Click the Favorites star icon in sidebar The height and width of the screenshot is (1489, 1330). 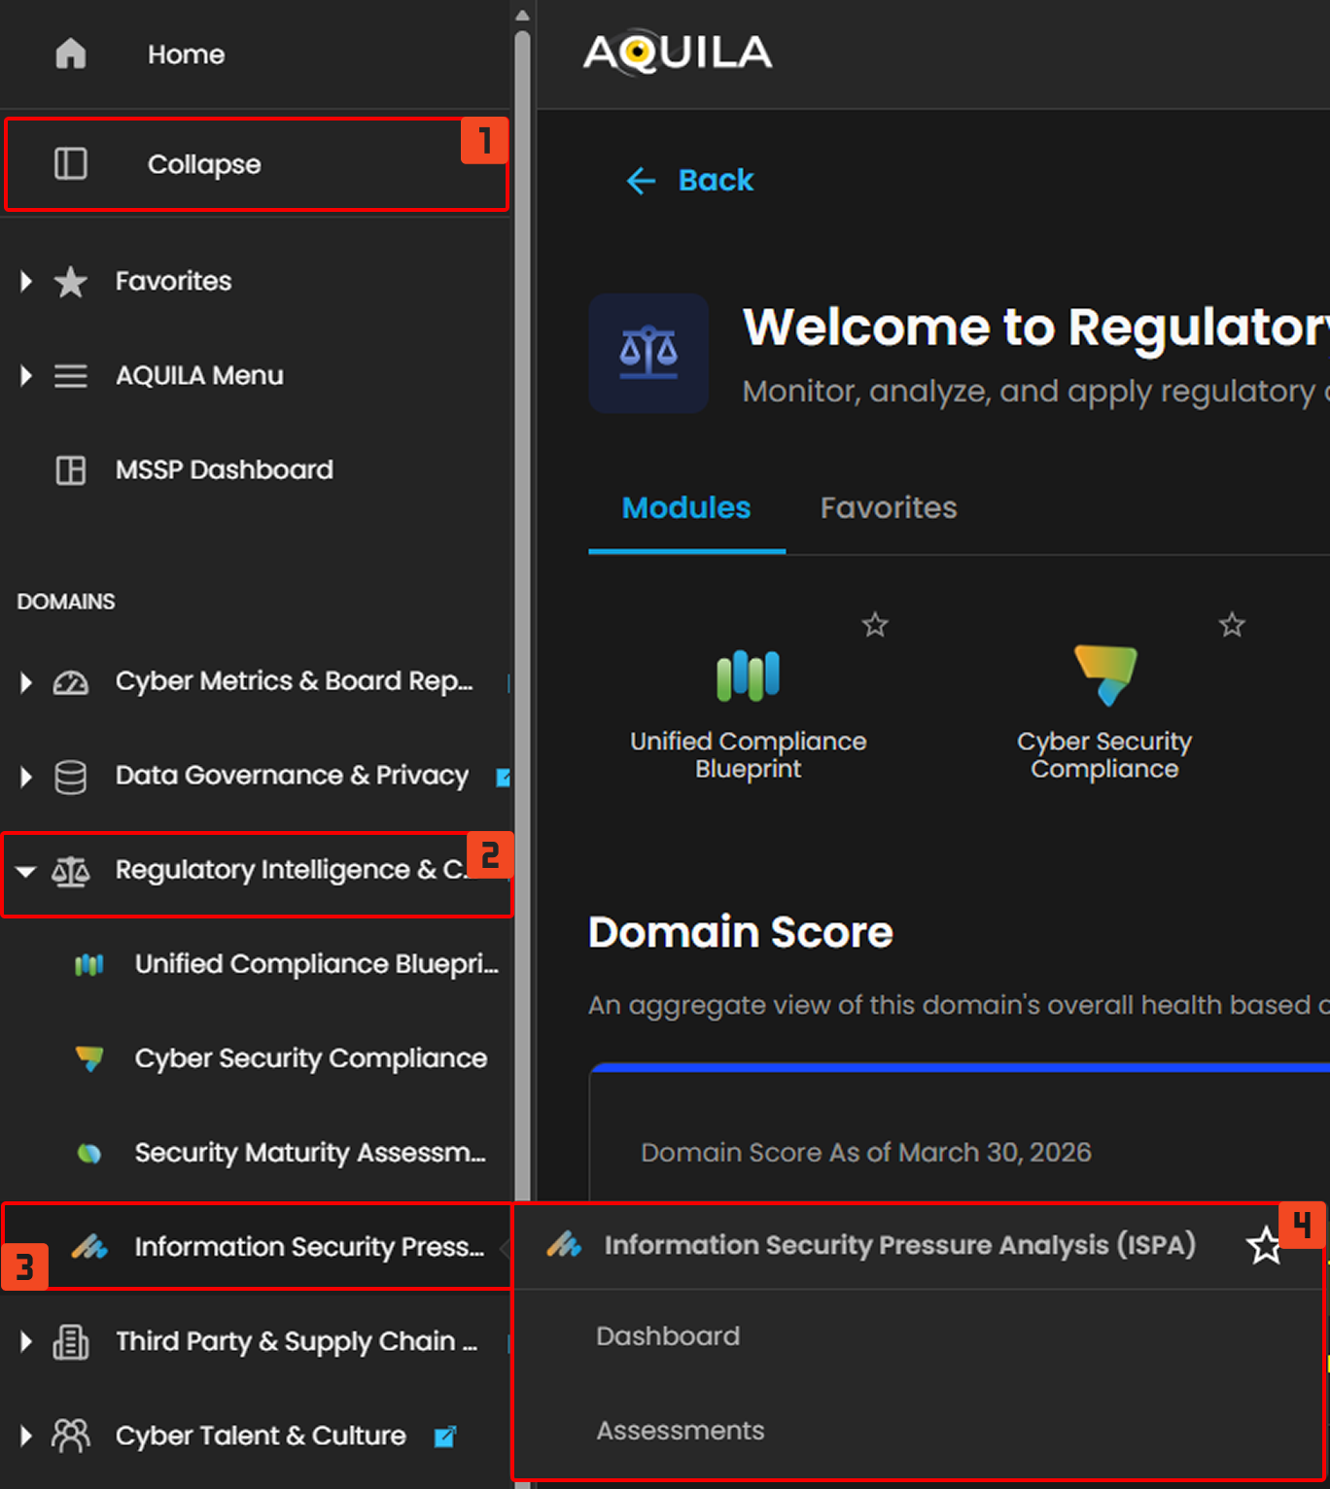pos(71,282)
